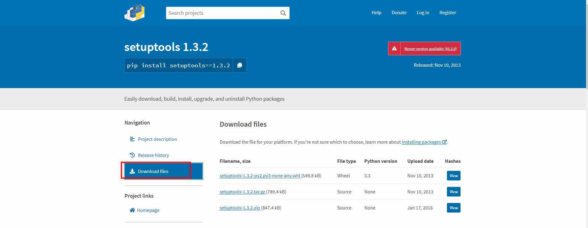
Task: View hashes for the wheel file
Action: pyautogui.click(x=454, y=175)
